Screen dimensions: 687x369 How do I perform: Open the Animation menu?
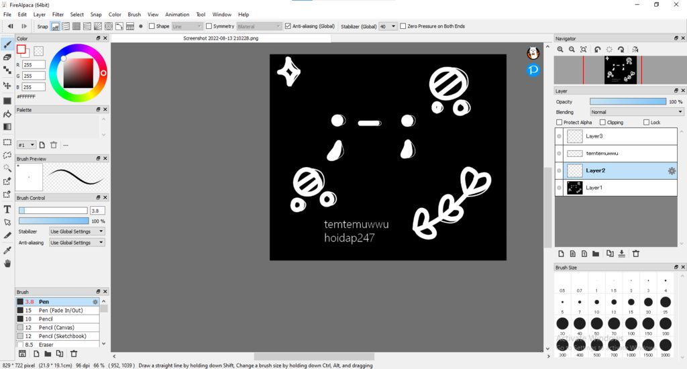(177, 15)
